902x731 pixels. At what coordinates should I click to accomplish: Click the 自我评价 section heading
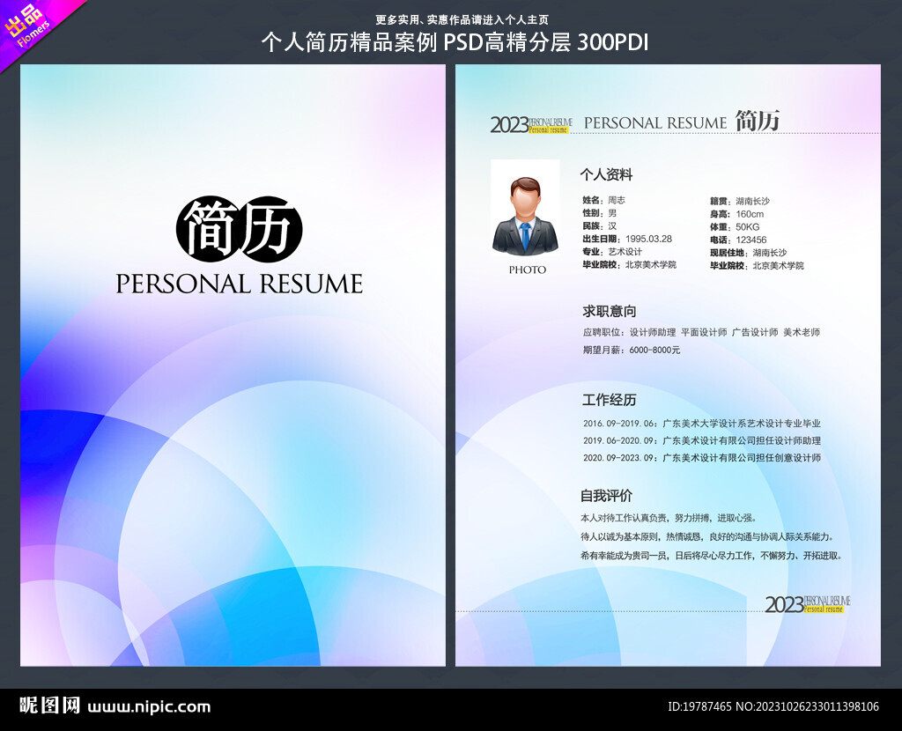pyautogui.click(x=606, y=495)
